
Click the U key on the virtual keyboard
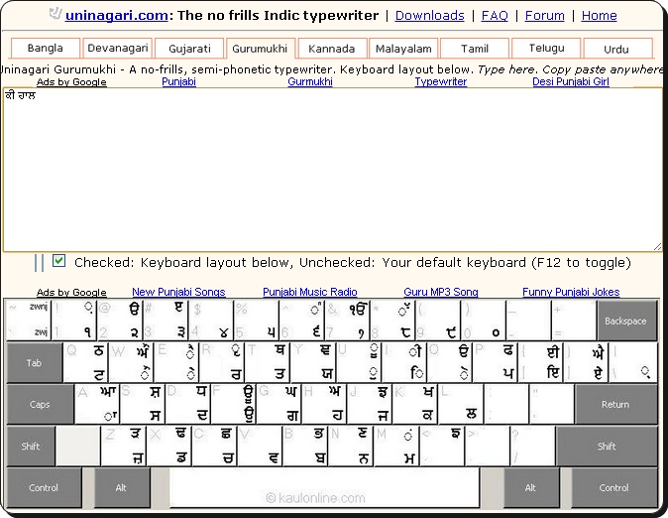359,362
